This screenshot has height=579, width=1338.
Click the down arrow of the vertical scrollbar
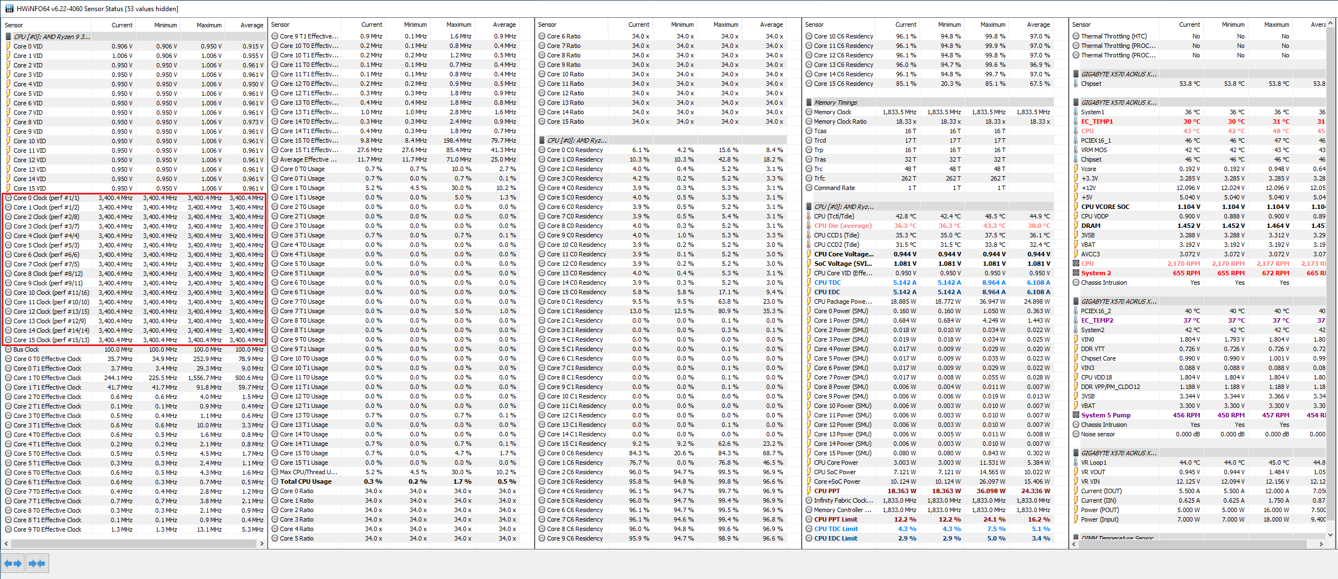1331,534
